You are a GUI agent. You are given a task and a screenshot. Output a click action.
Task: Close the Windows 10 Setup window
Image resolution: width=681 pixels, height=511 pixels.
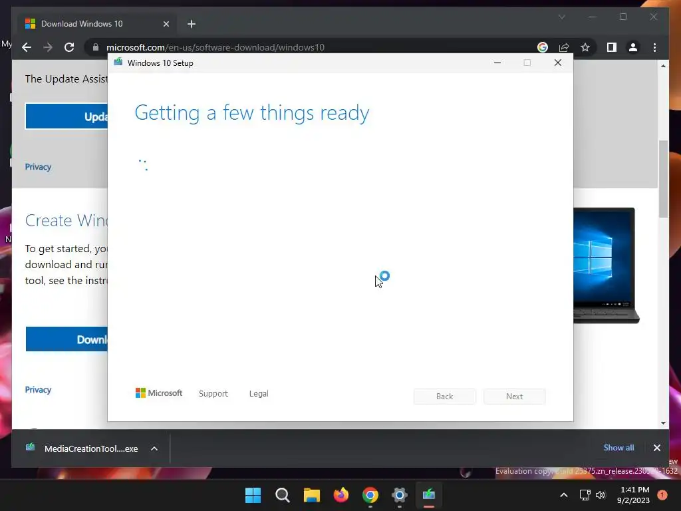pos(558,63)
